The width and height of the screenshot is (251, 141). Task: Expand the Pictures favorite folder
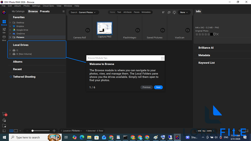click(x=10, y=37)
